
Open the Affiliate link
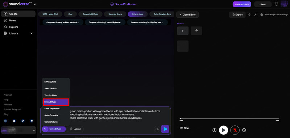coord(8,105)
